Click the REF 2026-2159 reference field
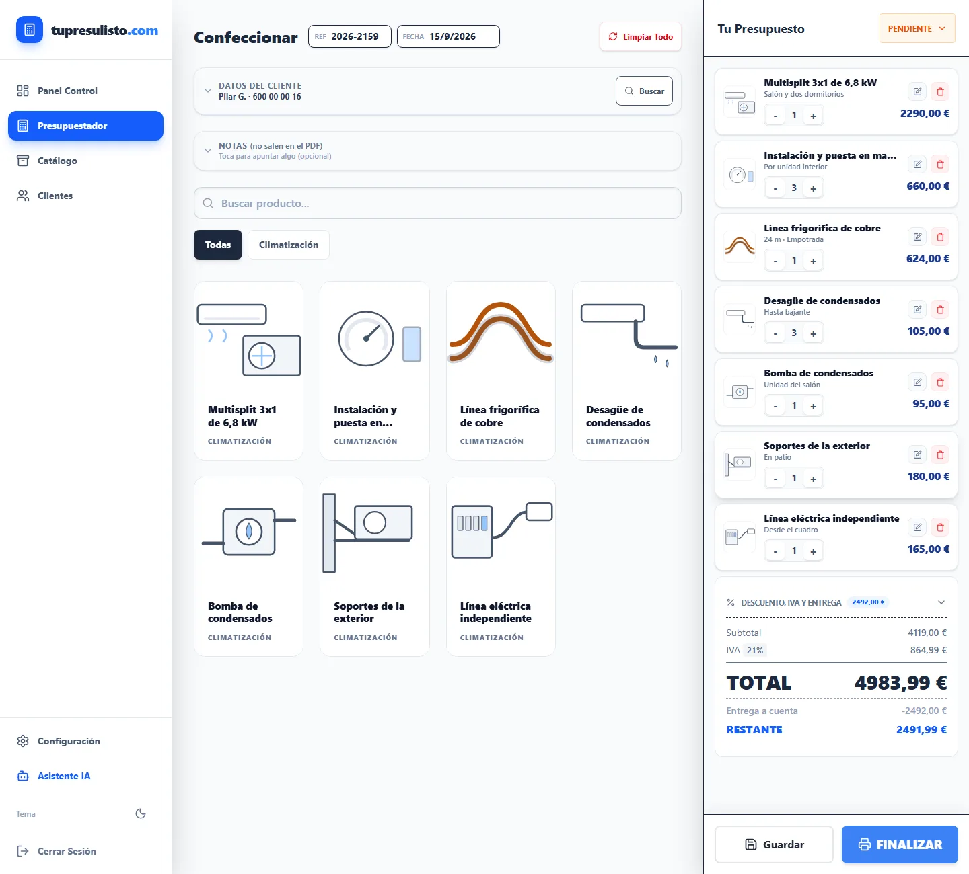Screen dimensions: 969x874 [x=350, y=36]
